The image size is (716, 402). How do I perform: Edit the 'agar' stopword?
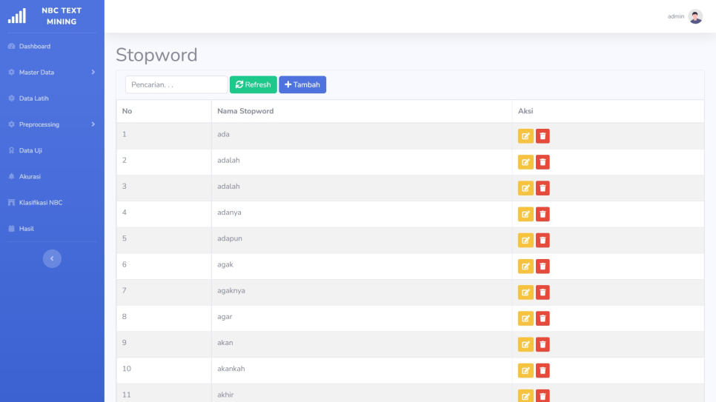tap(526, 318)
